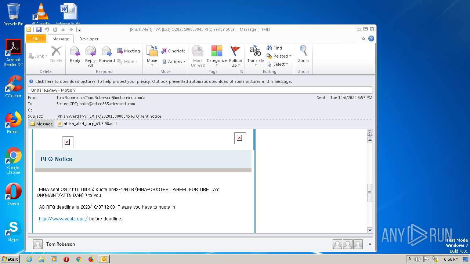Screen dimensions: 470x264
Task: Click the Zoom magnifier icon
Action: (x=303, y=54)
